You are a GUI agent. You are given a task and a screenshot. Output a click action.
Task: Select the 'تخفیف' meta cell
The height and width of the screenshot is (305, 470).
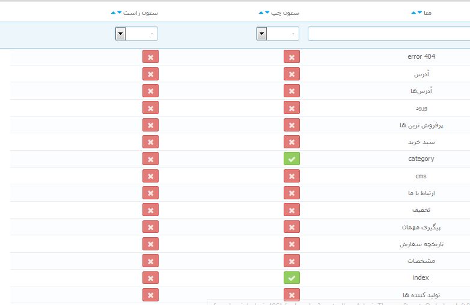pos(421,210)
